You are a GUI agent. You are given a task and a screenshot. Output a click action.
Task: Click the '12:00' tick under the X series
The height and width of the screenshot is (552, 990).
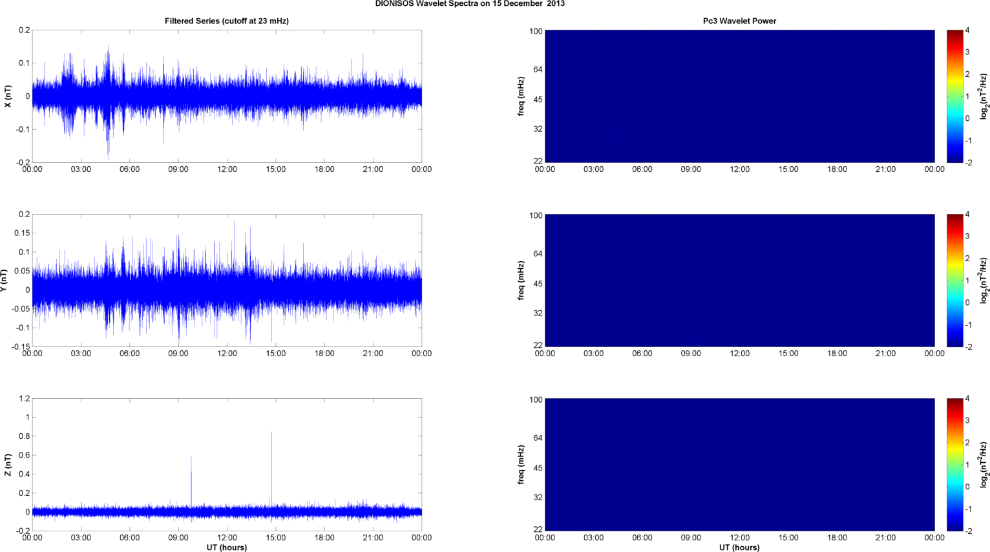click(x=227, y=169)
